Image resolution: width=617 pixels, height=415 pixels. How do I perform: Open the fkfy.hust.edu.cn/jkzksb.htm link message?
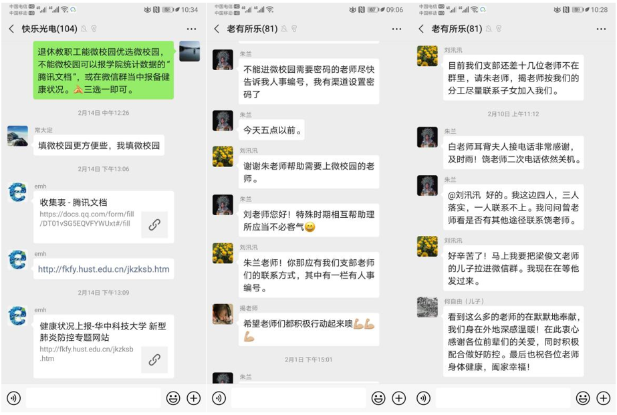tap(104, 269)
